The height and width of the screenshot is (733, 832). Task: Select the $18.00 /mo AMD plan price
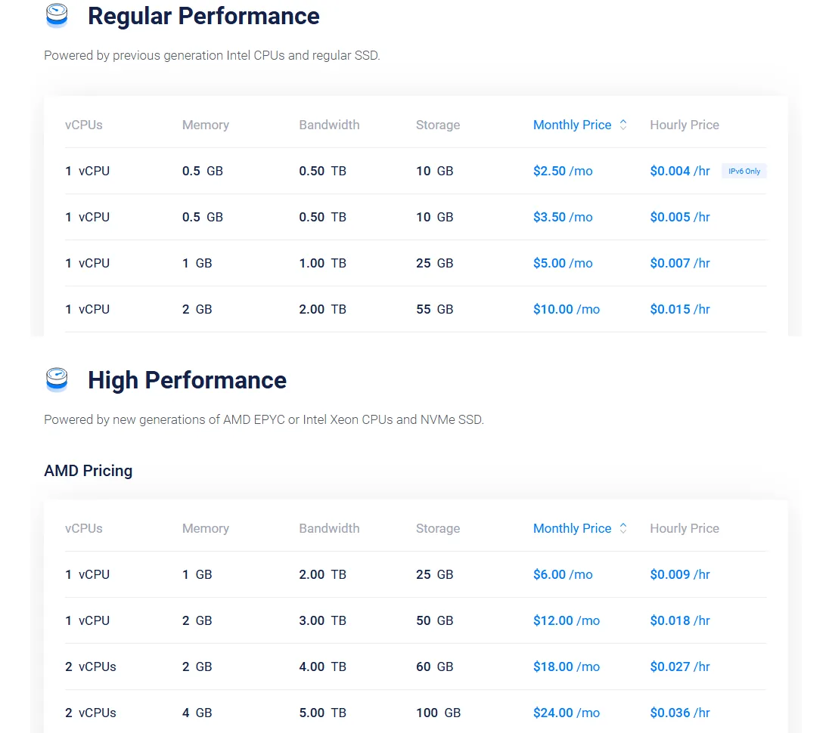click(567, 667)
